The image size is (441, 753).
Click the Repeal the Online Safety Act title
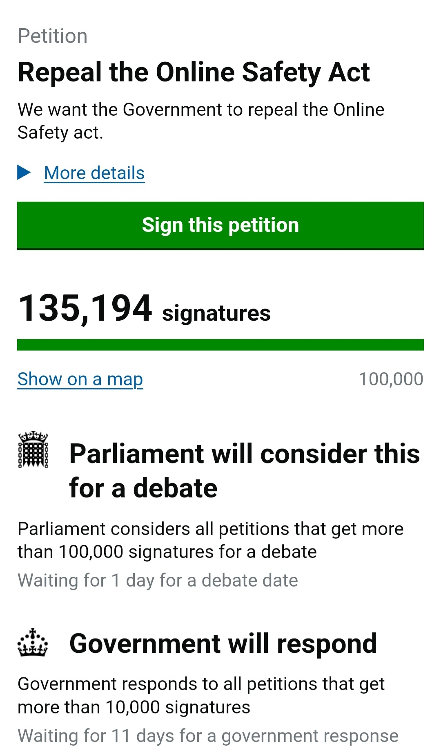pyautogui.click(x=194, y=72)
